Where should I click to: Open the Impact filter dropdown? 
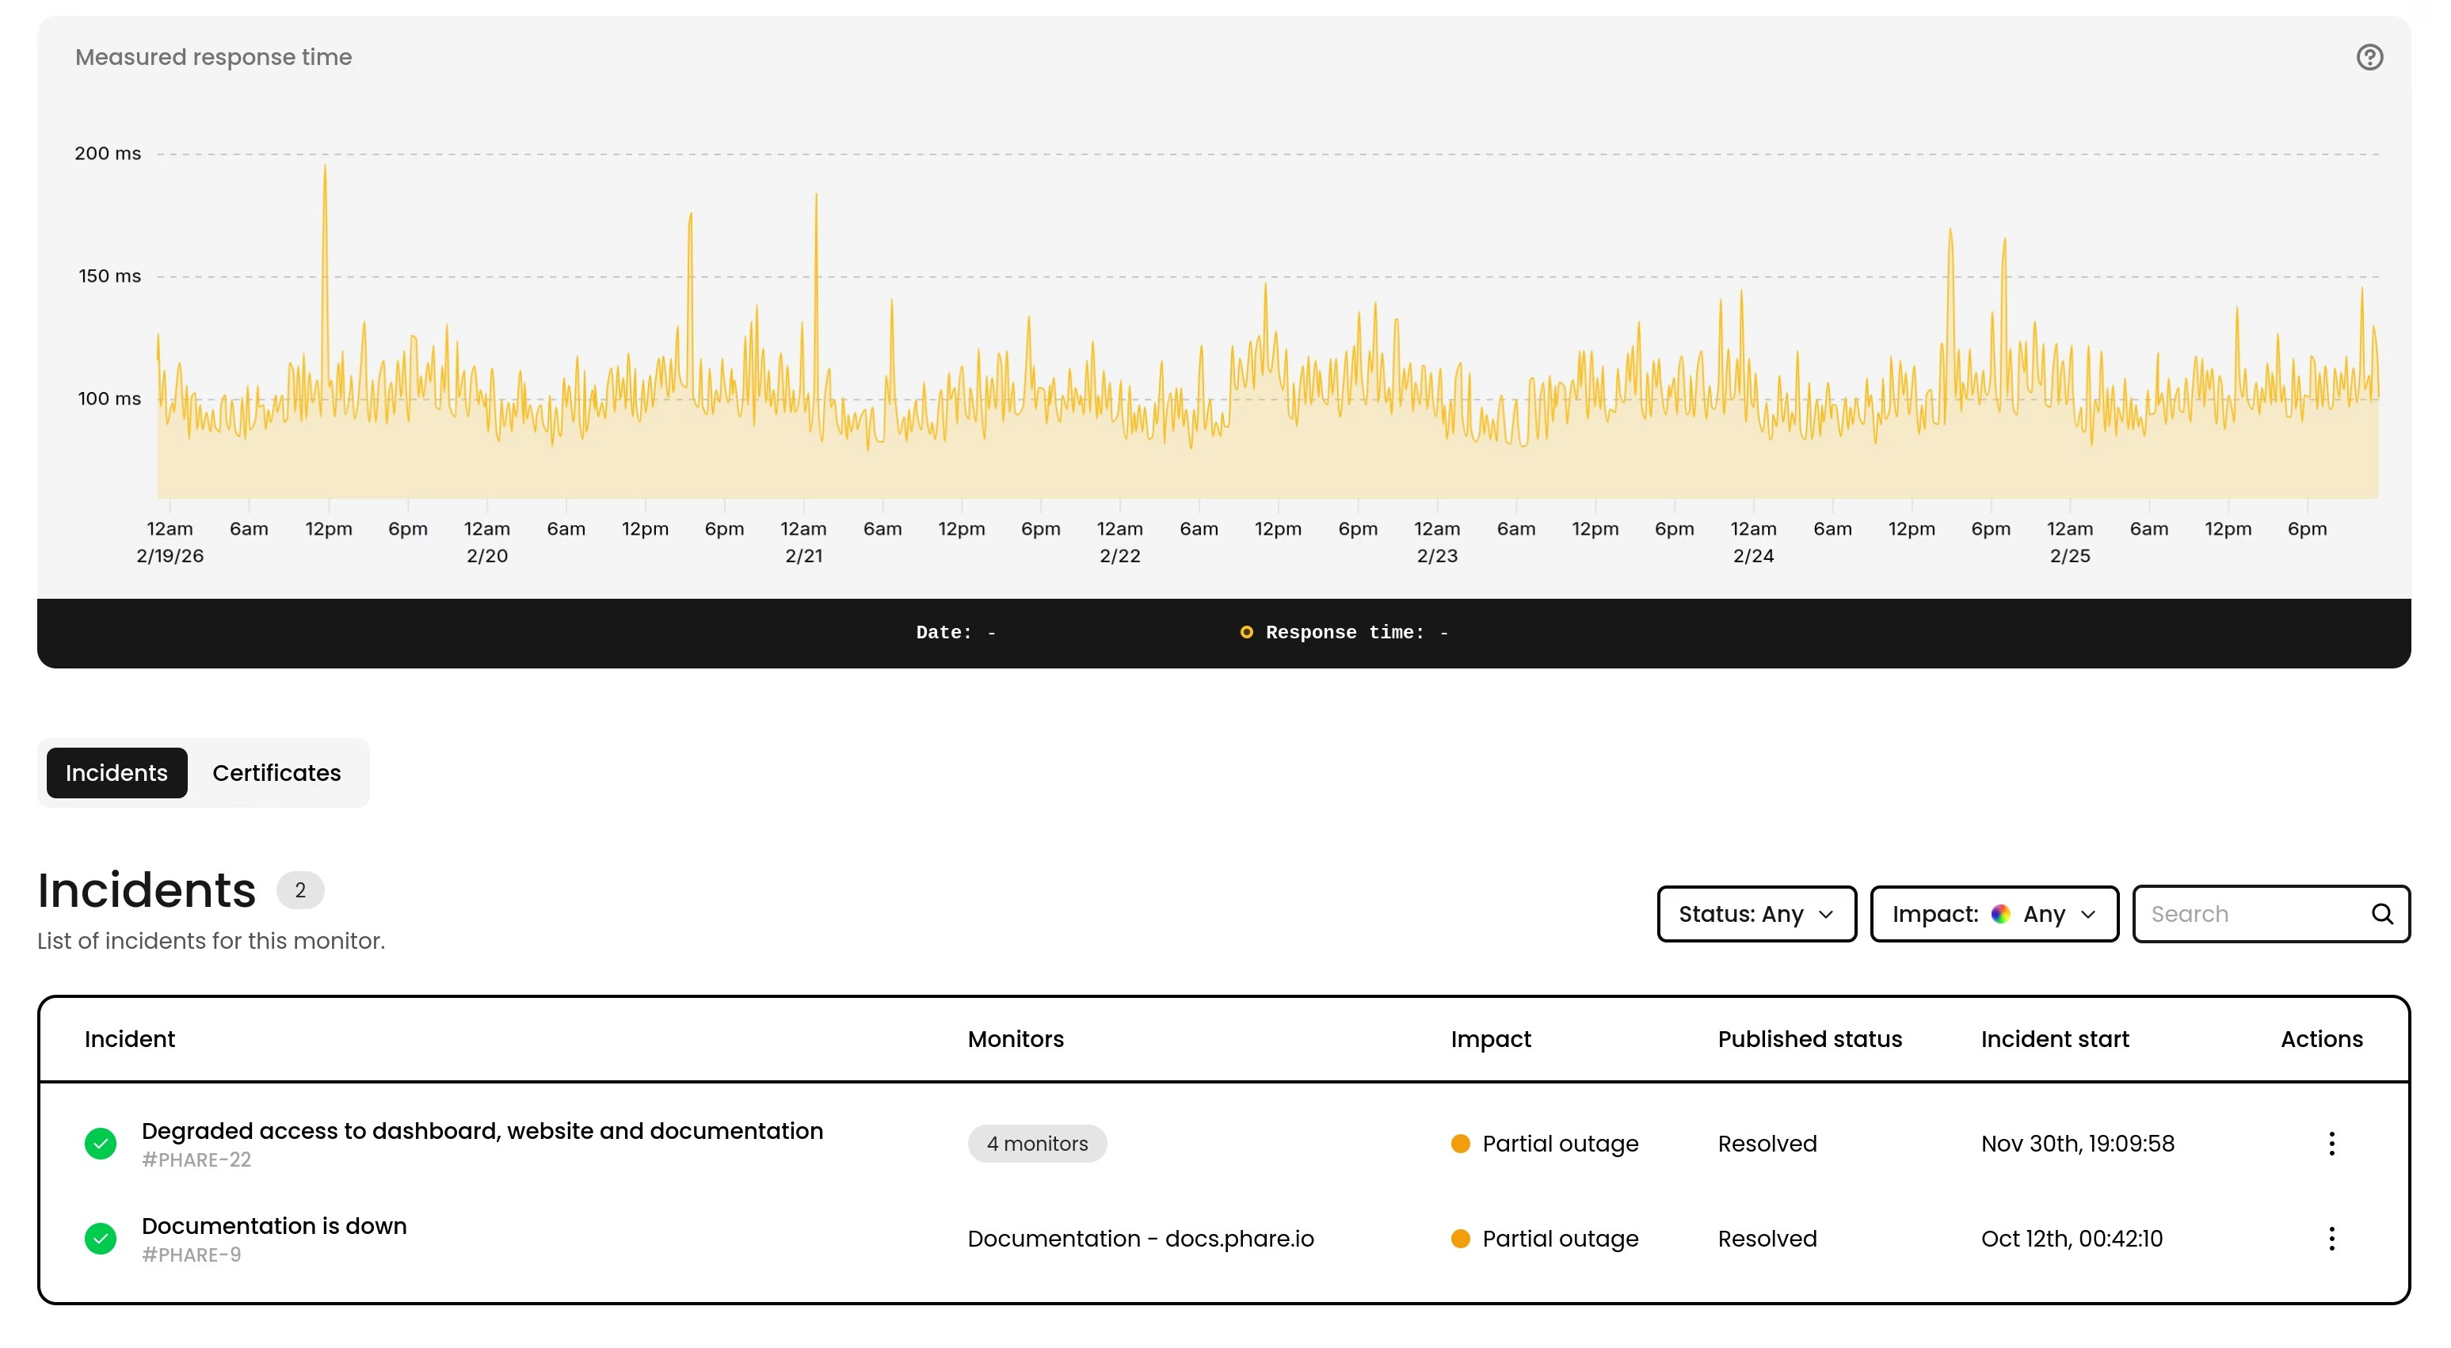(1994, 913)
